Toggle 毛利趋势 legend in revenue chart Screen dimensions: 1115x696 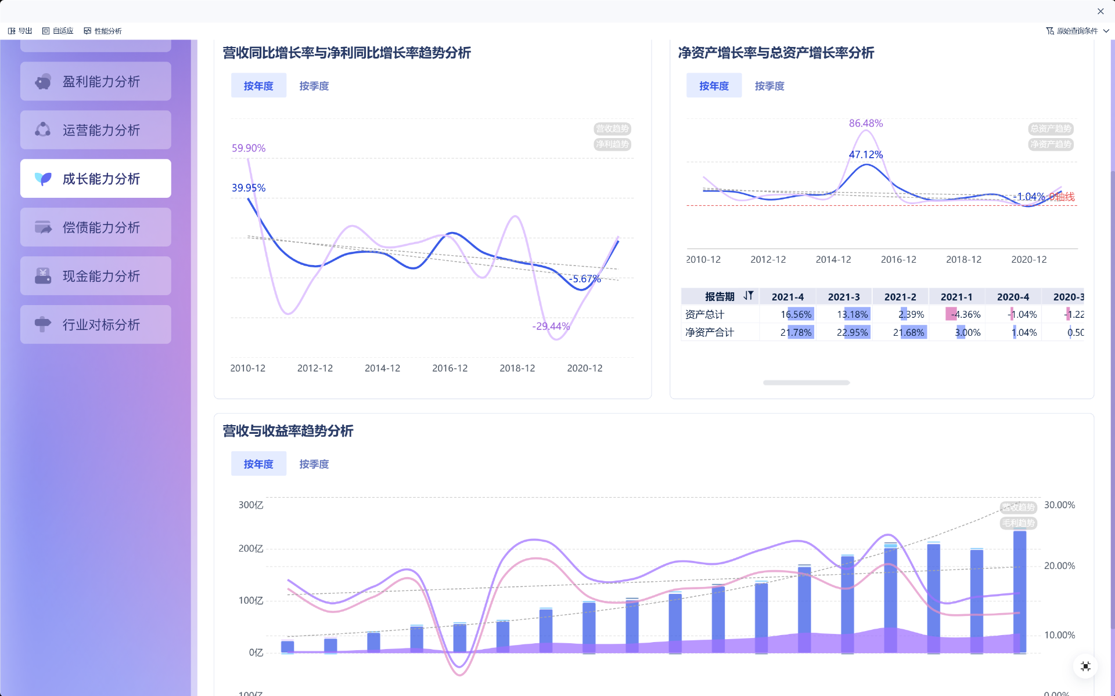tap(1018, 523)
